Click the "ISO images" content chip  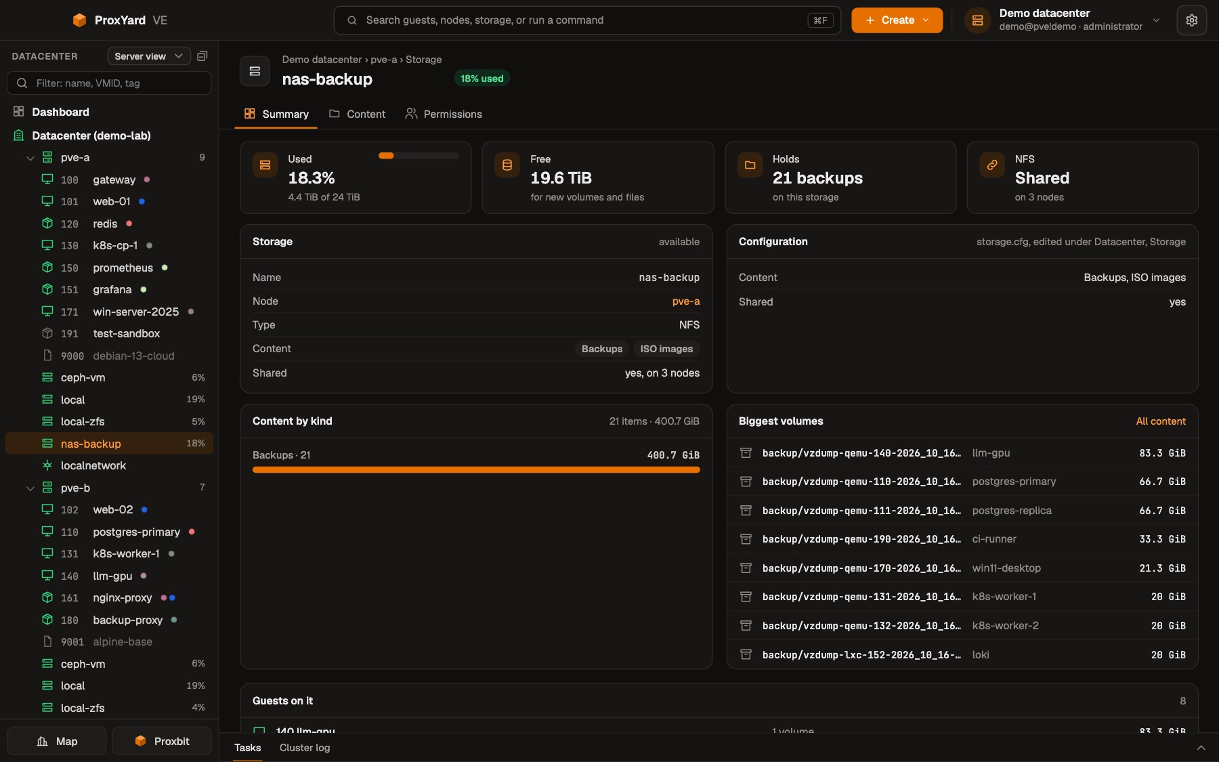(x=666, y=349)
